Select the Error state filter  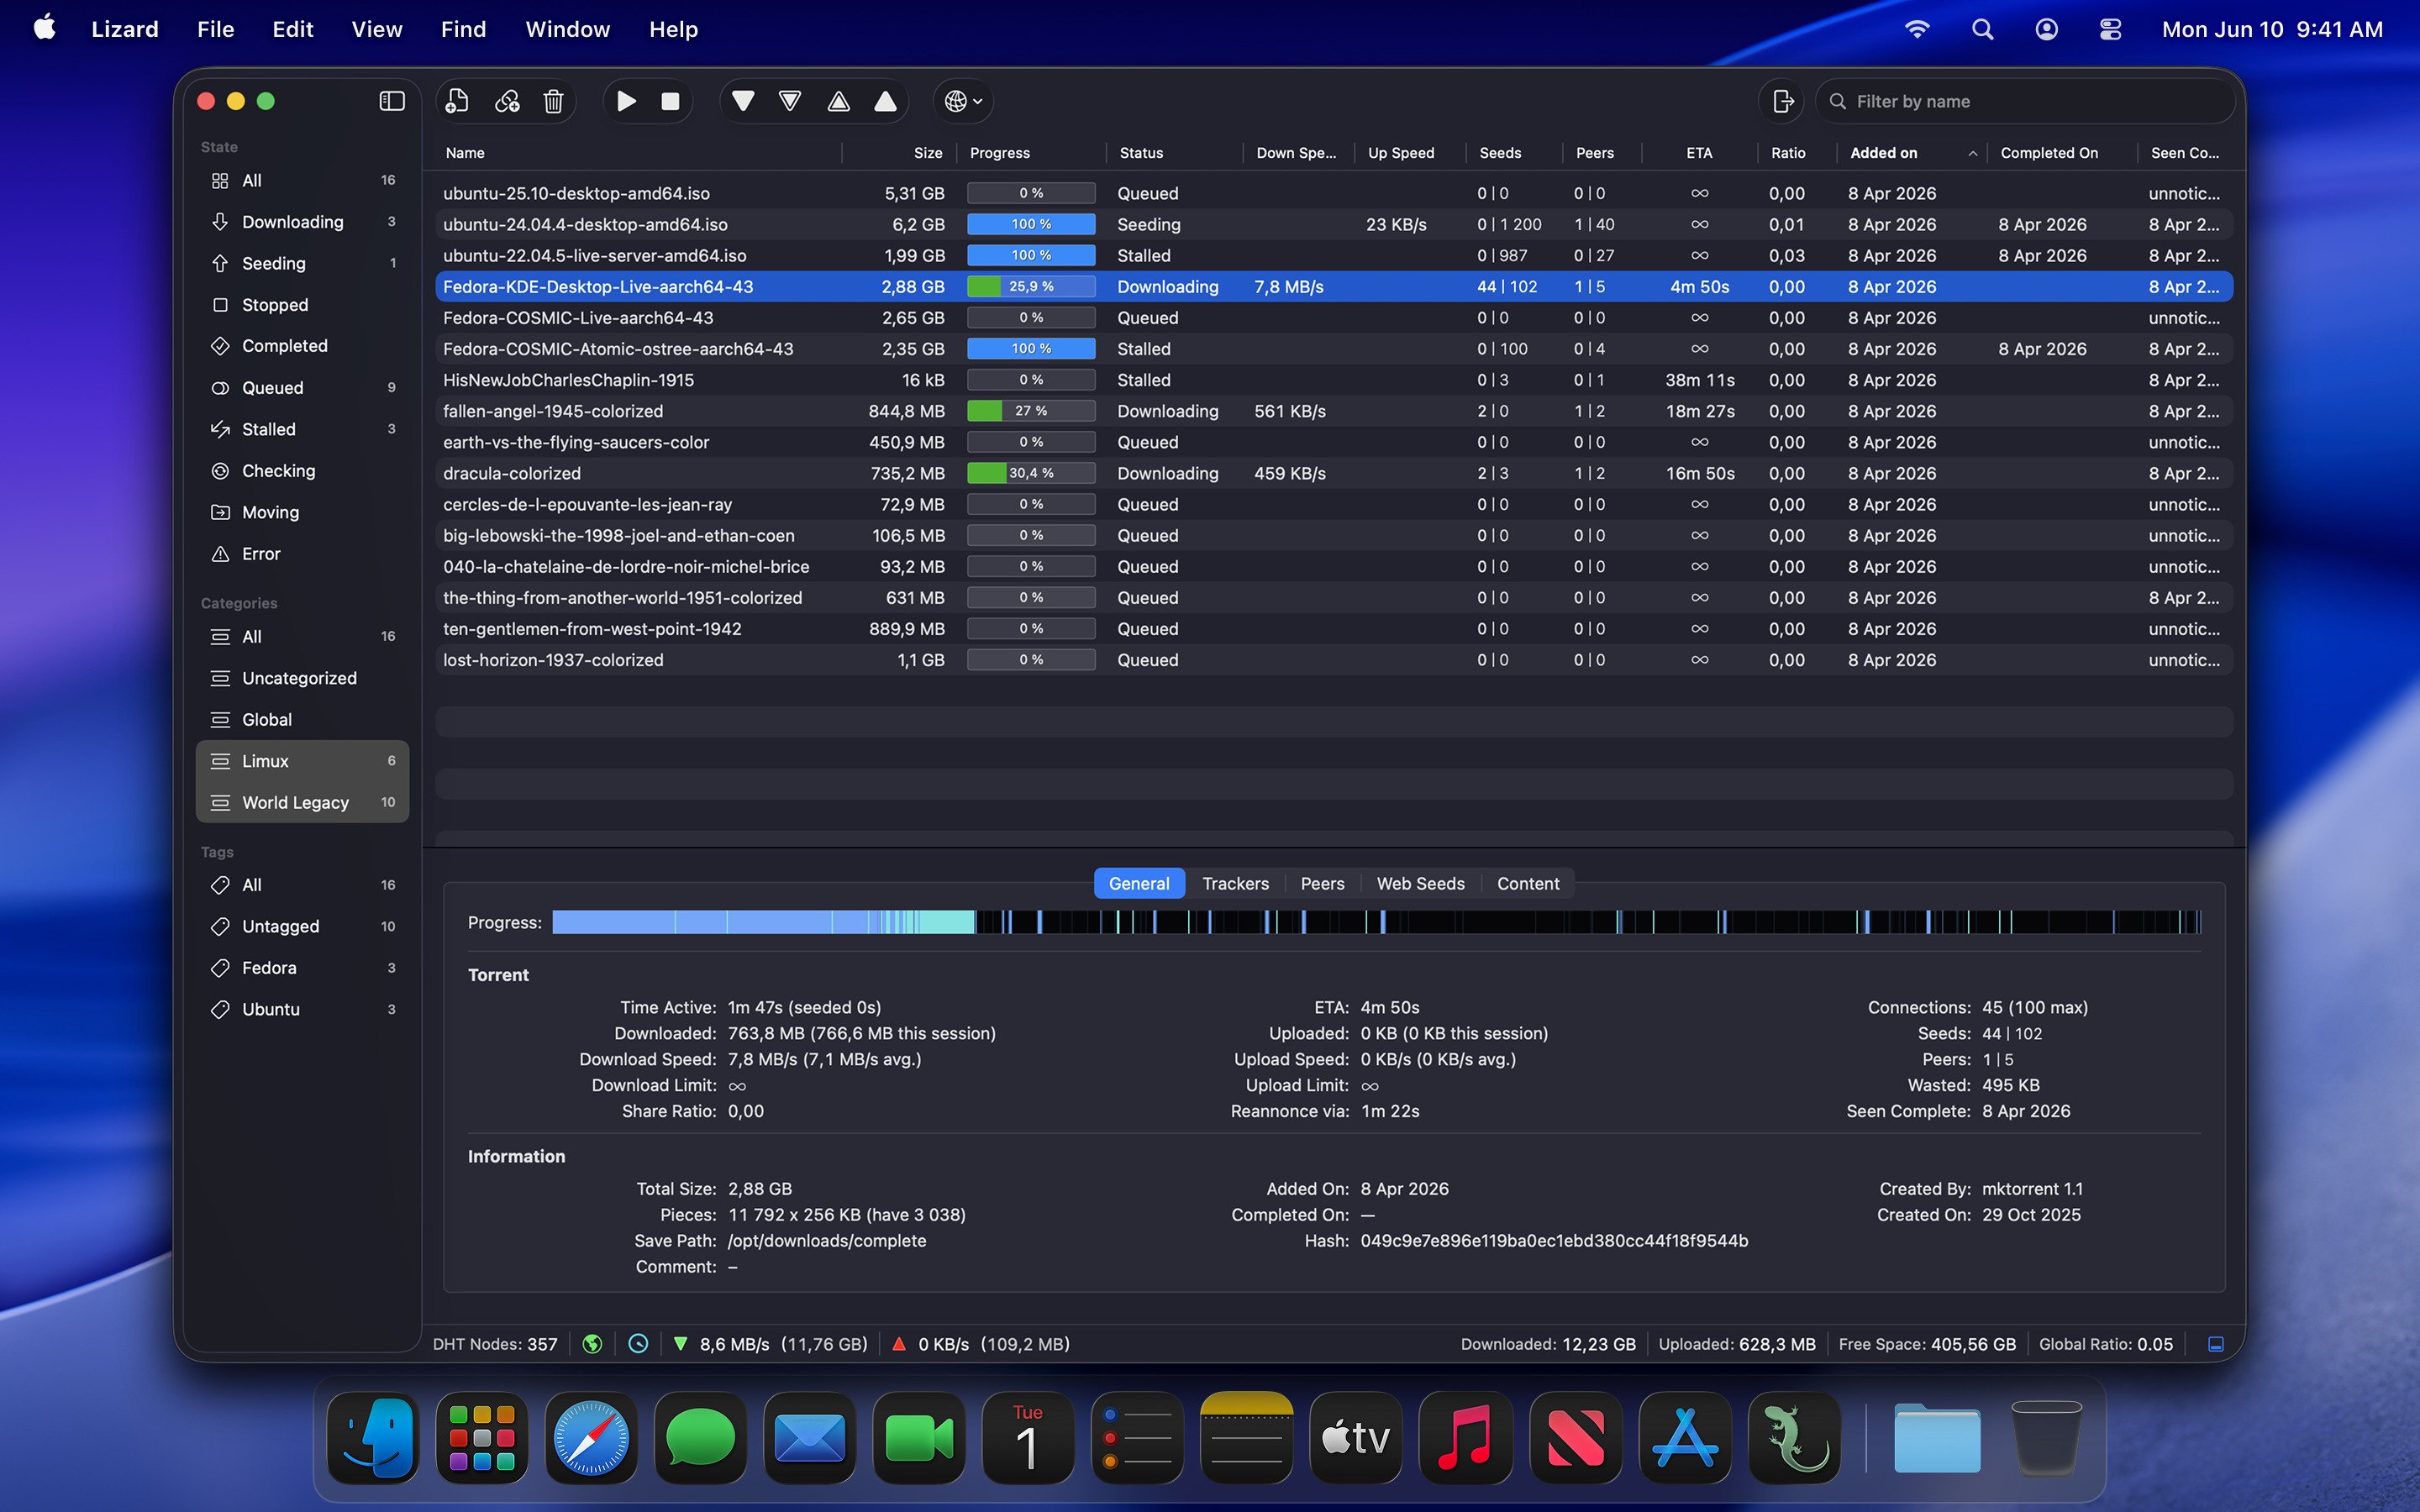pos(302,553)
